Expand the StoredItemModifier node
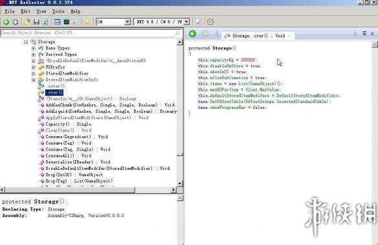Image resolution: width=378 pixels, height=245 pixels. 34,73
